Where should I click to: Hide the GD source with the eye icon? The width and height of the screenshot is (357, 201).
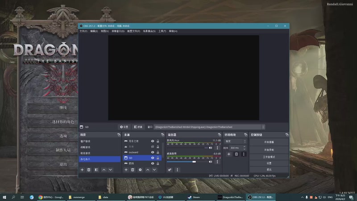[153, 158]
